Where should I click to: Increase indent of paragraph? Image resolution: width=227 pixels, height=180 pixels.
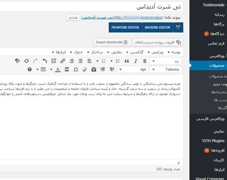(103, 69)
